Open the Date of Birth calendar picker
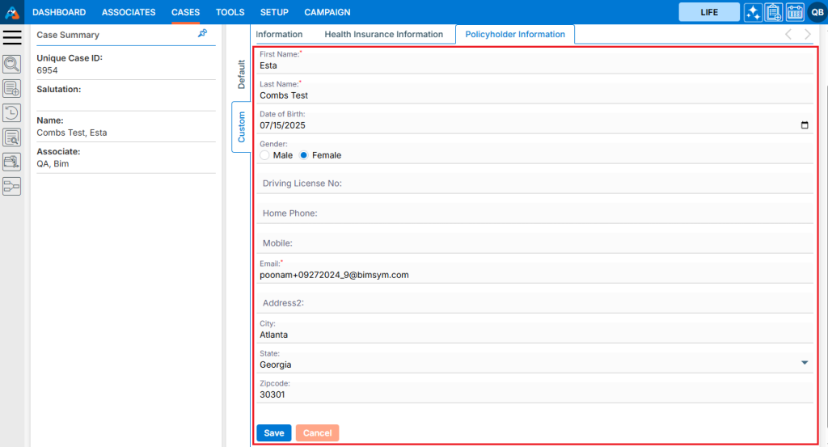Viewport: 828px width, 447px height. [x=804, y=125]
